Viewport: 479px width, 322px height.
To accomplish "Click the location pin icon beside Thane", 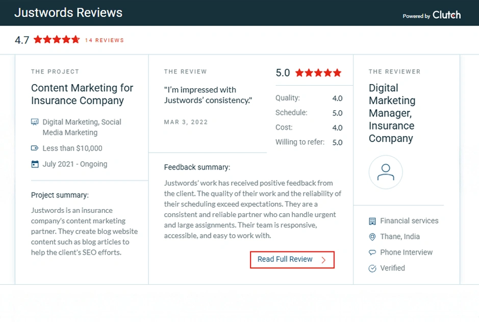I will [x=372, y=237].
